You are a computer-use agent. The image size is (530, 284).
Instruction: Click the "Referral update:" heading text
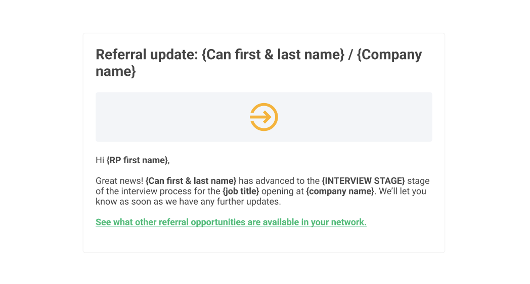[x=147, y=55]
